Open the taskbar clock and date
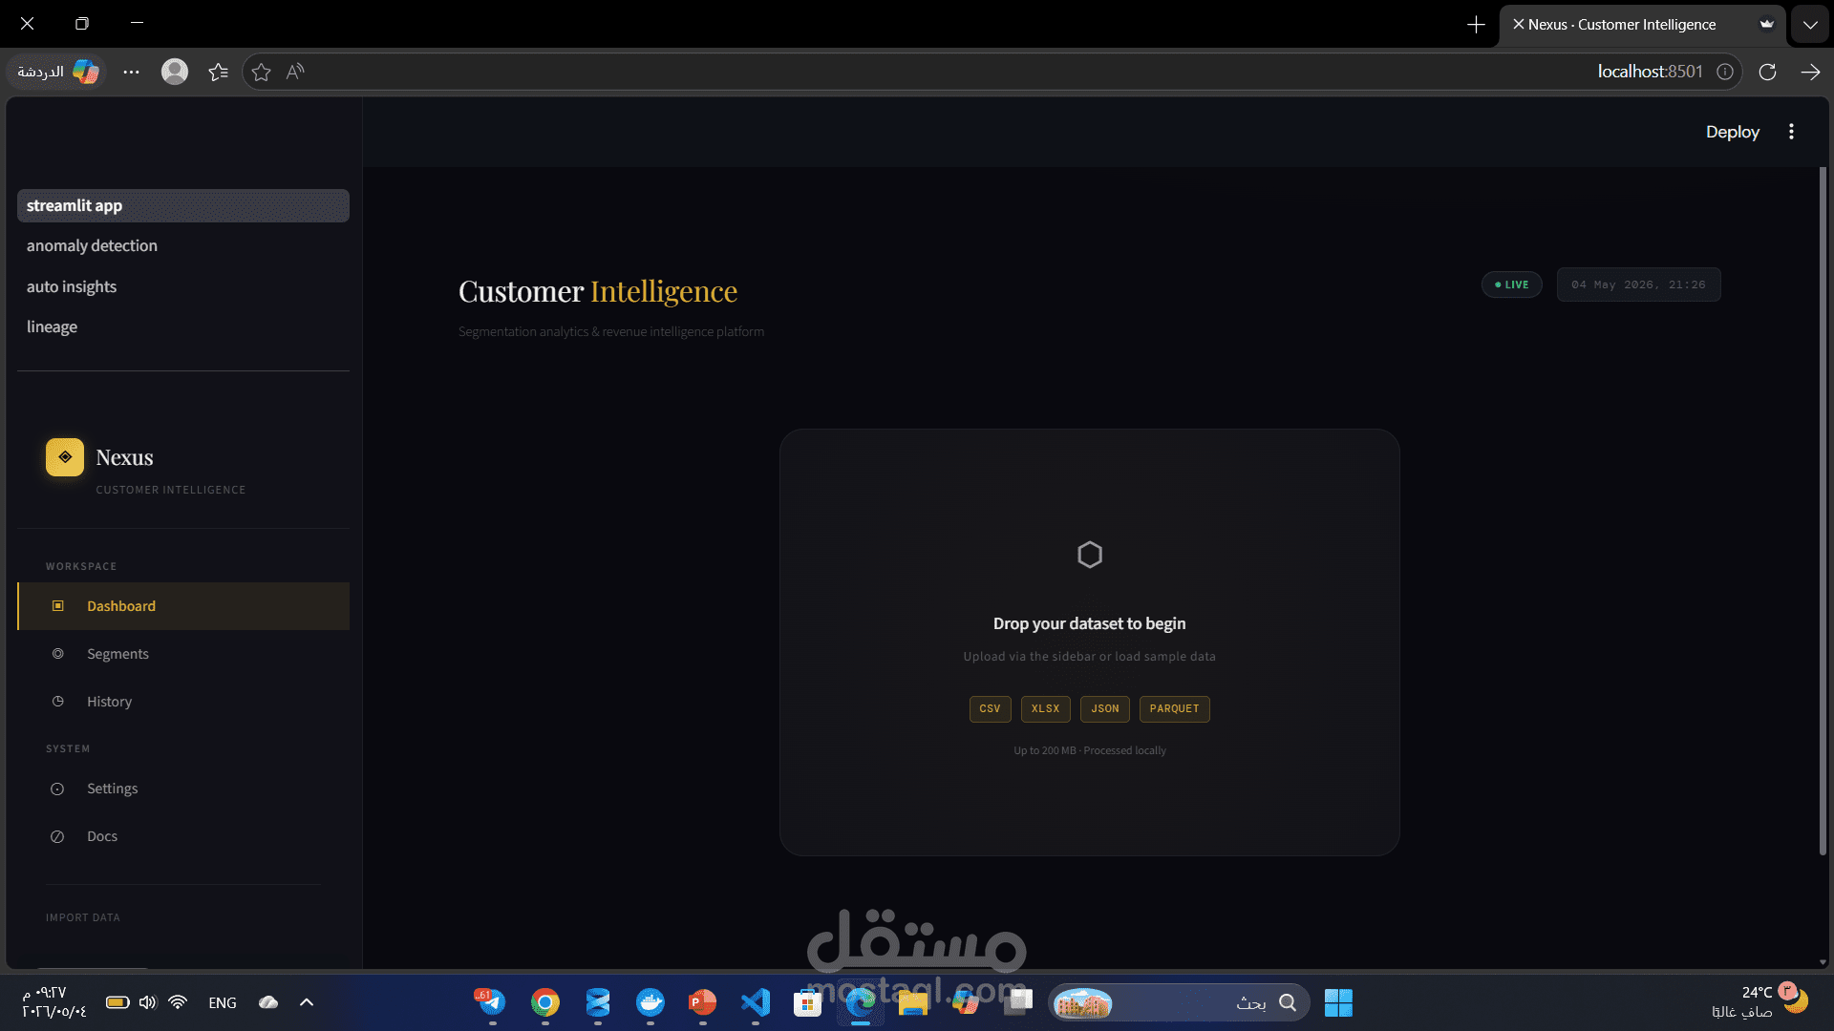 (53, 1001)
